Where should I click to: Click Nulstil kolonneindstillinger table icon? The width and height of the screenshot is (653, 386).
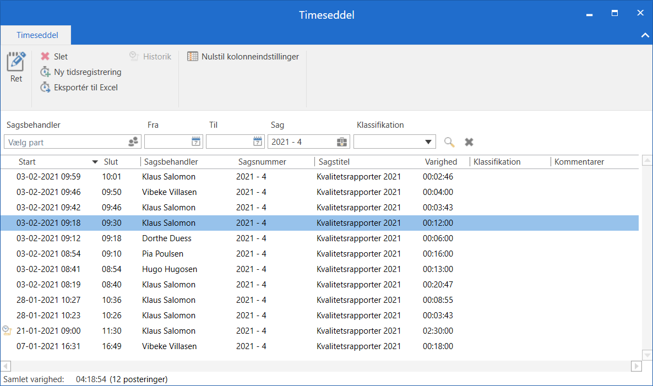[x=193, y=57]
